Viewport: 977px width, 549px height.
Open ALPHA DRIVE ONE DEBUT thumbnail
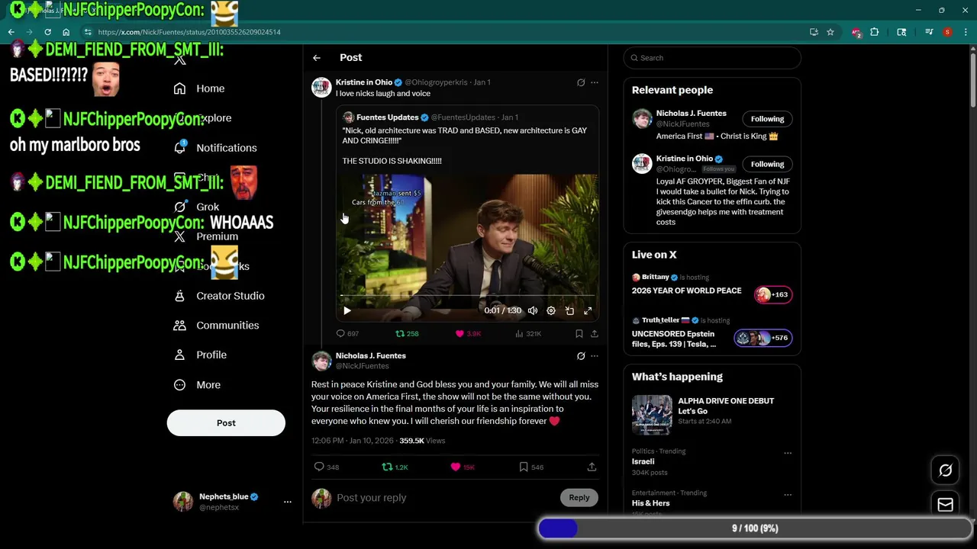(652, 415)
